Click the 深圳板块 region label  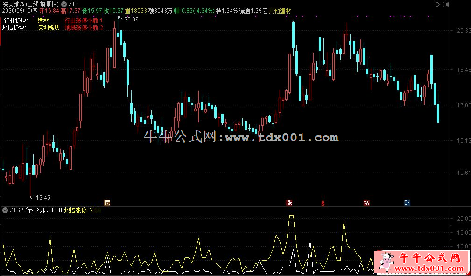click(49, 28)
